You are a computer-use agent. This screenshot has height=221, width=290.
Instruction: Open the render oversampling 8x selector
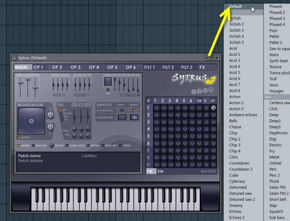[134, 118]
